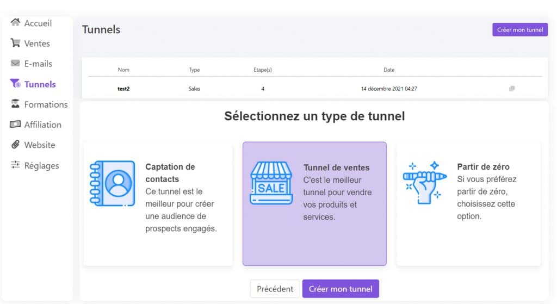Click the Sélectionnez un type de tunnel heading
The width and height of the screenshot is (557, 304).
(x=314, y=116)
